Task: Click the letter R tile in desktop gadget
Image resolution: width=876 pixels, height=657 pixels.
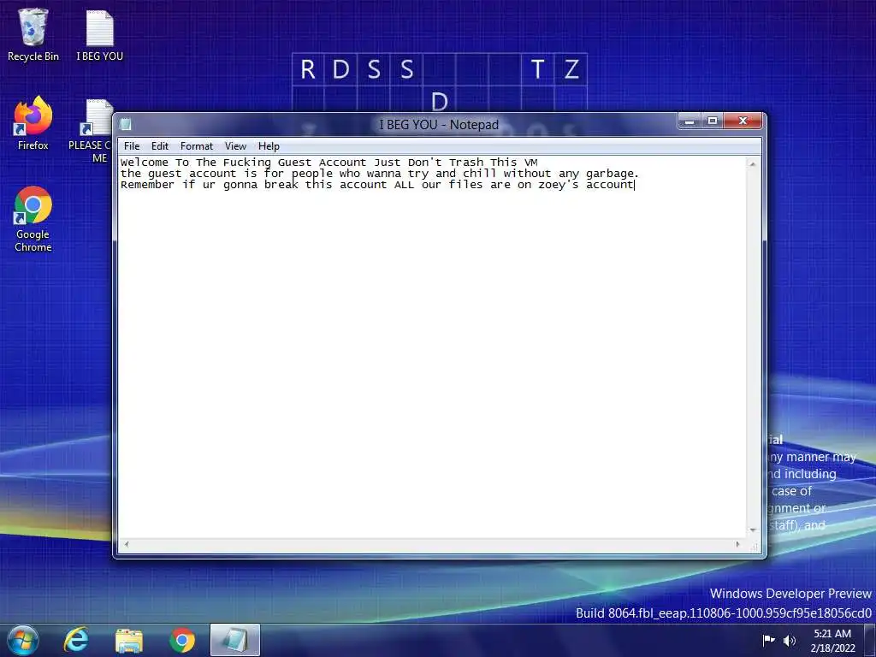Action: click(x=308, y=69)
